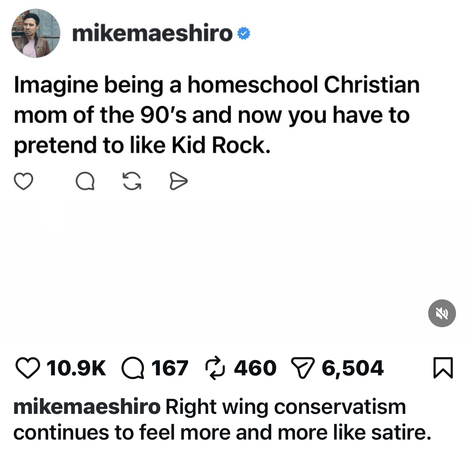This screenshot has height=456, width=471.
Task: View the 167 comments count
Action: (x=170, y=368)
